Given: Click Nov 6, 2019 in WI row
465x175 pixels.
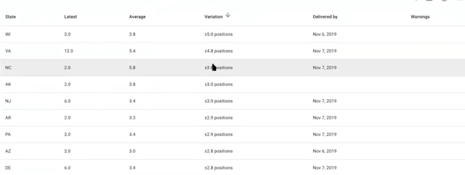Looking at the screenshot, I should coord(325,34).
